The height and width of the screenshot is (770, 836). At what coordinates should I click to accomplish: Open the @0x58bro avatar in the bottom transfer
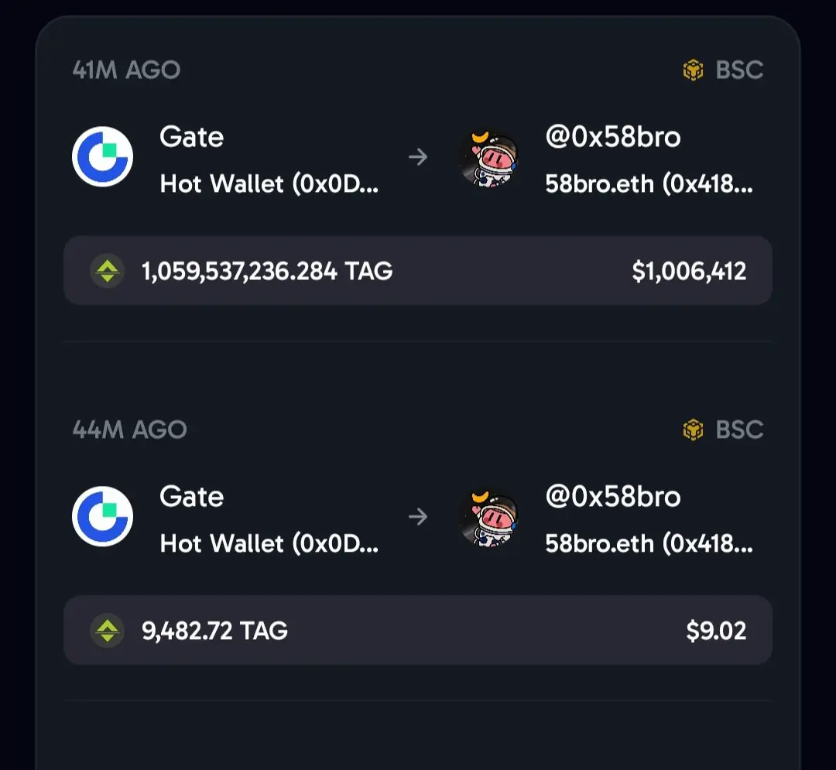click(x=488, y=518)
